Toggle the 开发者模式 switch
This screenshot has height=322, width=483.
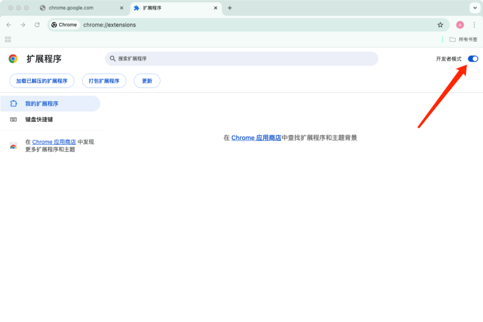[473, 58]
